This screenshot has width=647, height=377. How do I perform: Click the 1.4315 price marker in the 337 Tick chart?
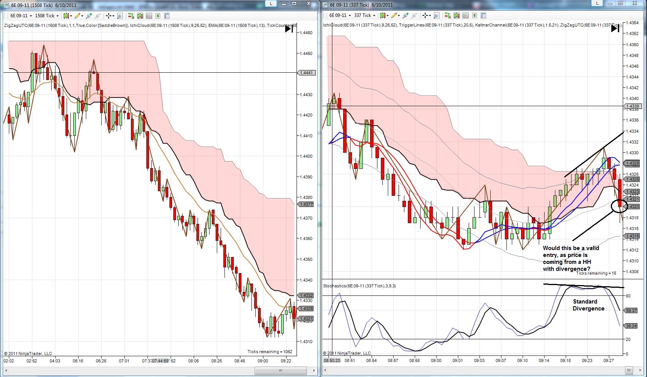632,236
